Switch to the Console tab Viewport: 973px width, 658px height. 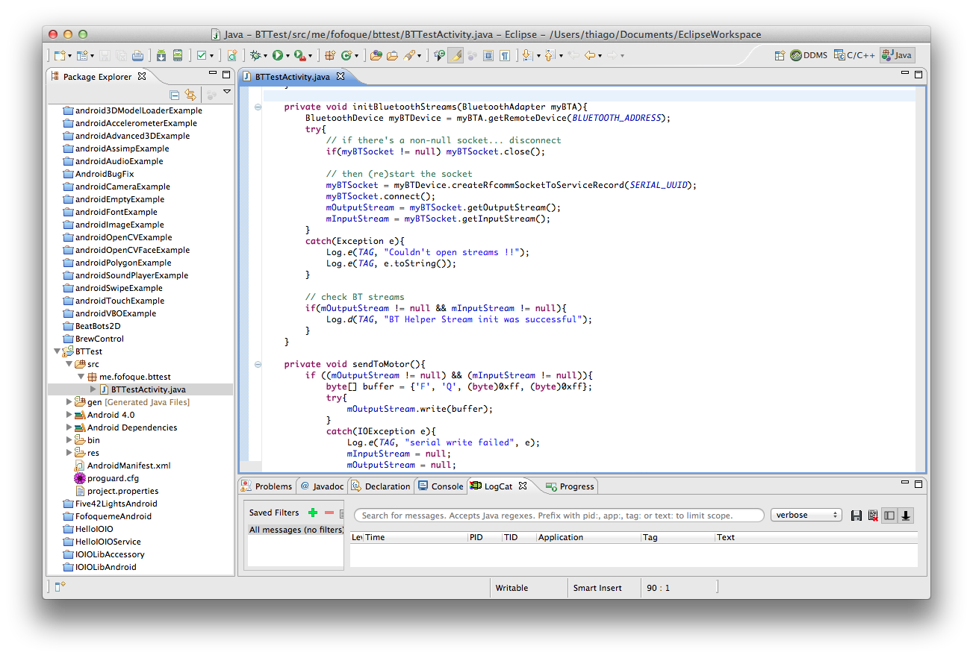tap(441, 486)
